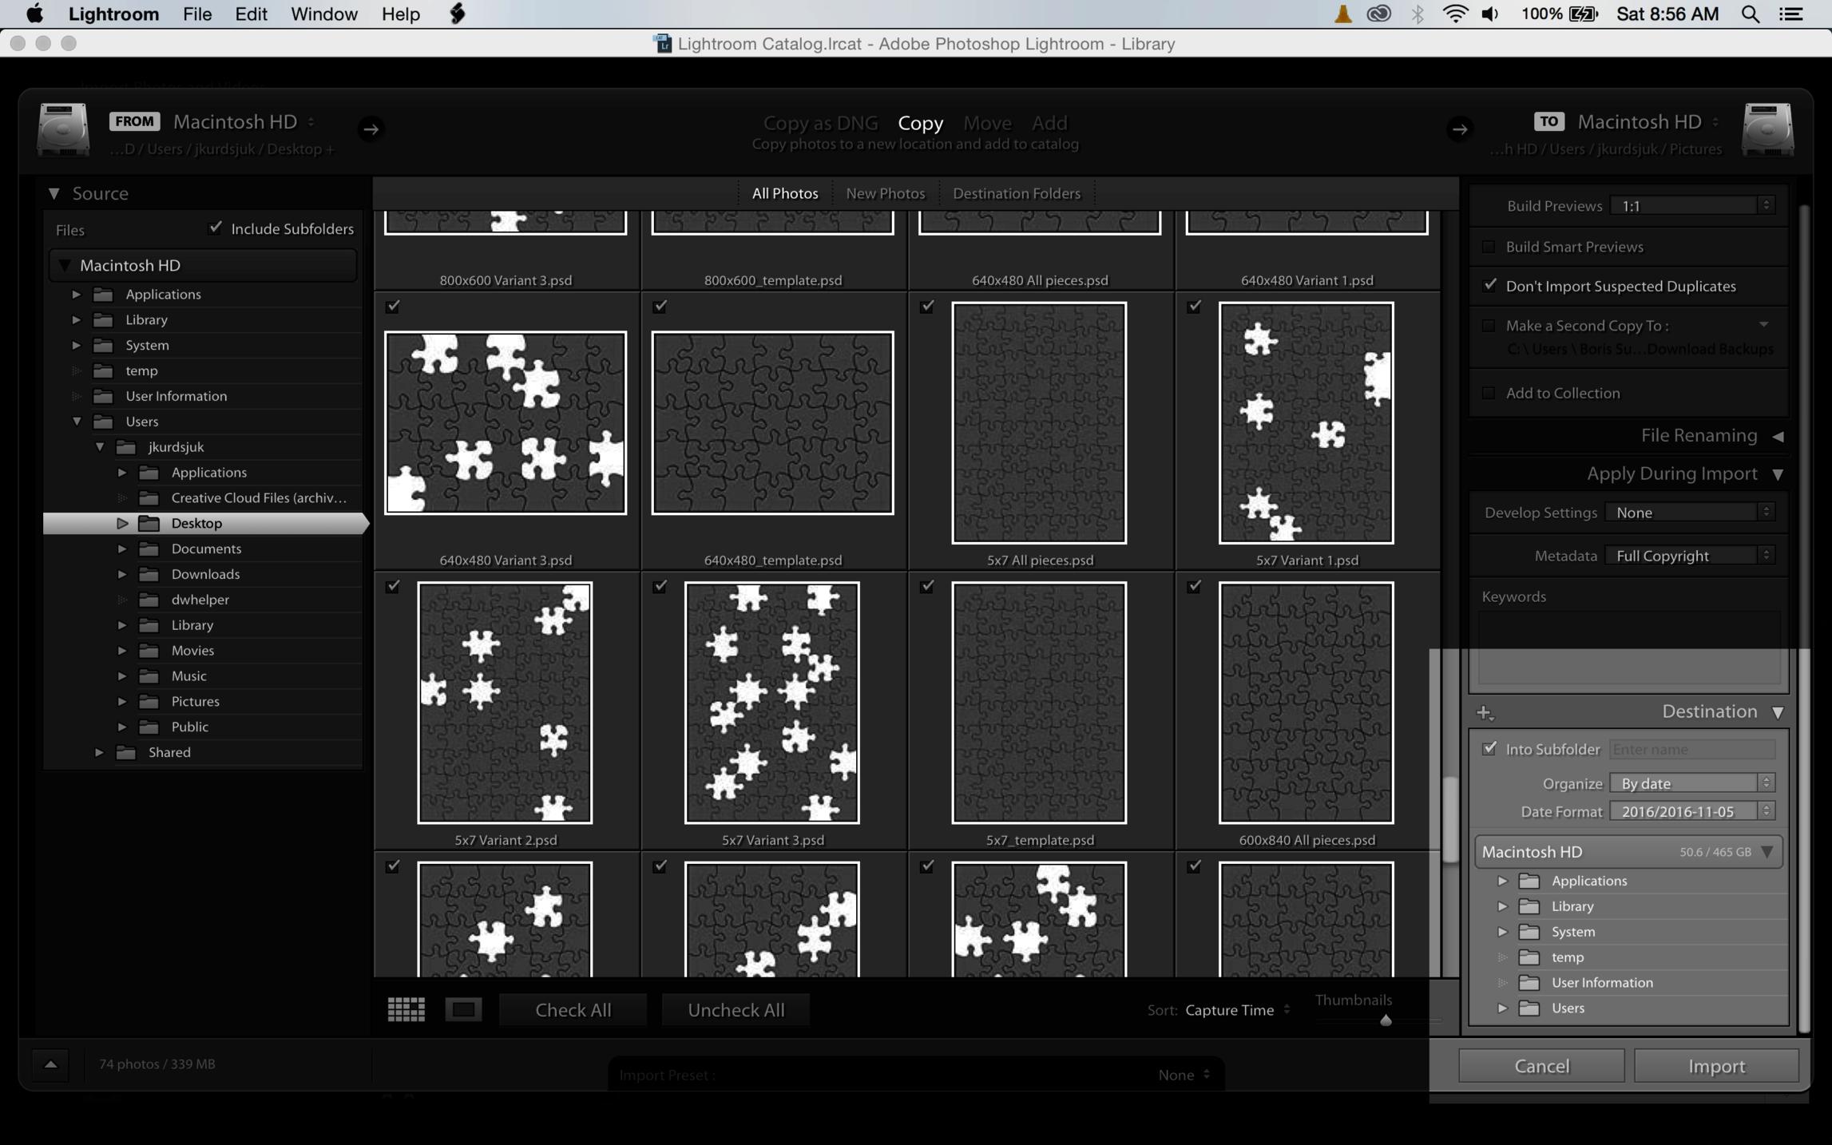Enable Build Smart Previews checkbox
1832x1145 pixels.
(1489, 247)
